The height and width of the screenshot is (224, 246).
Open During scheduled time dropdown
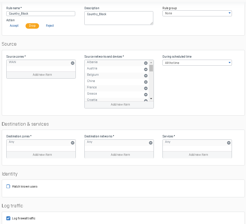tap(197, 63)
